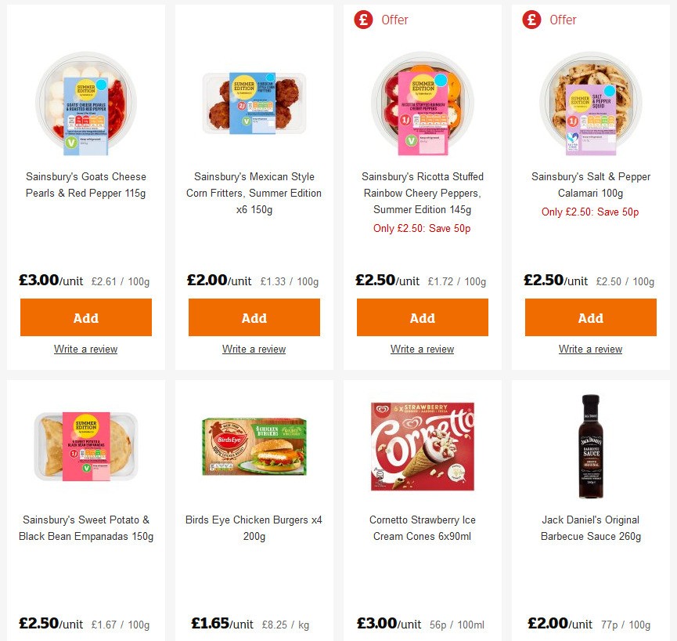The image size is (677, 641).
Task: Write a review for Mexican Style Corn Fritters
Action: (x=254, y=349)
